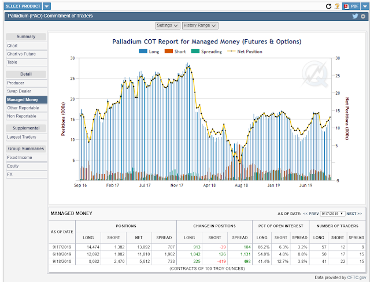
Task: Open Non Reportable detail item
Action: (27, 116)
